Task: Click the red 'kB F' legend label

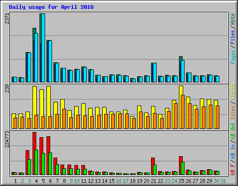Action: 233,169
